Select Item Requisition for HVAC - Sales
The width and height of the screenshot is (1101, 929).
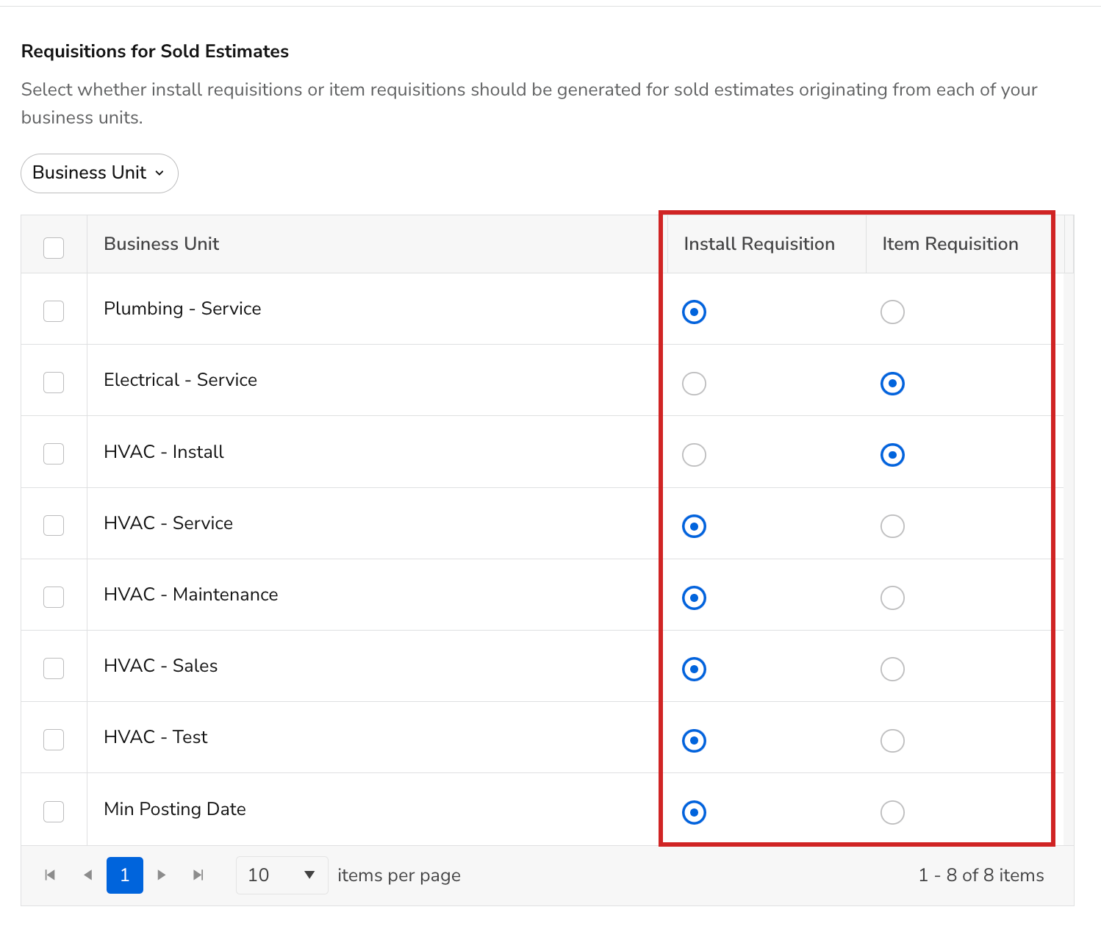pyautogui.click(x=892, y=669)
